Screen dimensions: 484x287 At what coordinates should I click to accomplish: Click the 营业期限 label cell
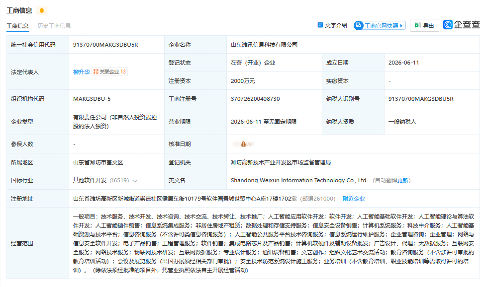tap(195, 122)
